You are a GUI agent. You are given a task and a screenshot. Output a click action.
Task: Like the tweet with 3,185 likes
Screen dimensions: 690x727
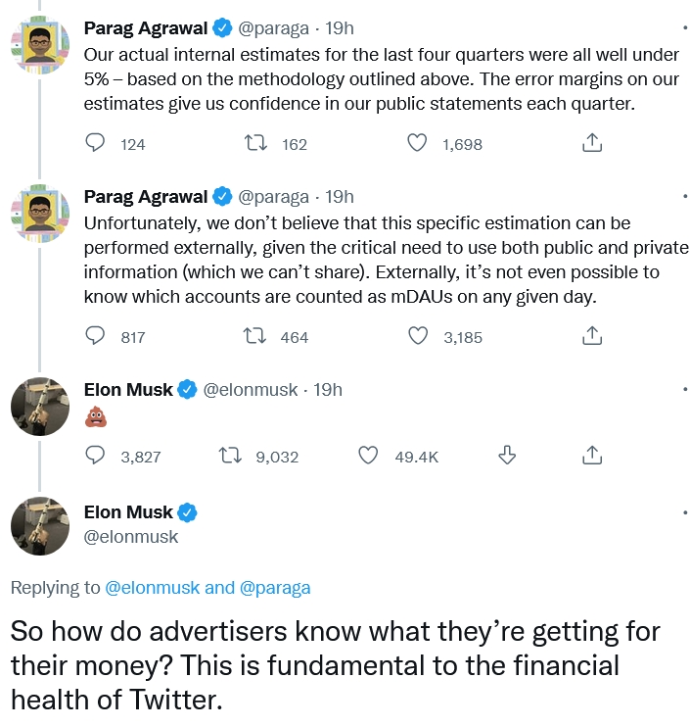pyautogui.click(x=418, y=336)
